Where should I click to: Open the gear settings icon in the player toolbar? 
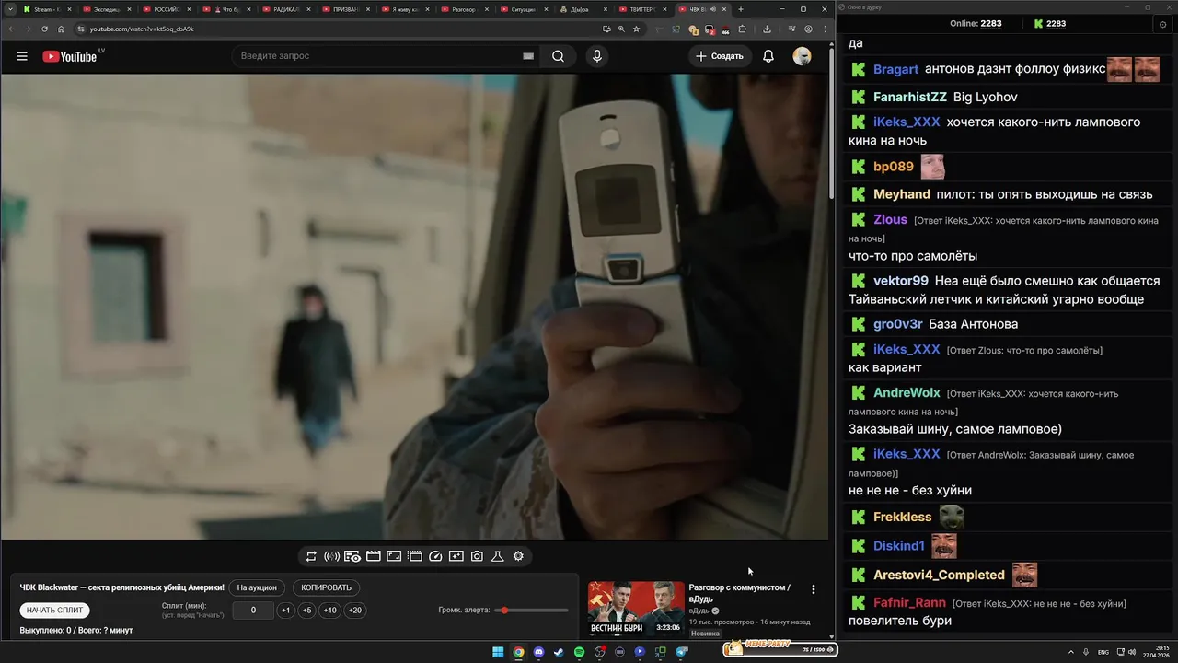coord(518,556)
